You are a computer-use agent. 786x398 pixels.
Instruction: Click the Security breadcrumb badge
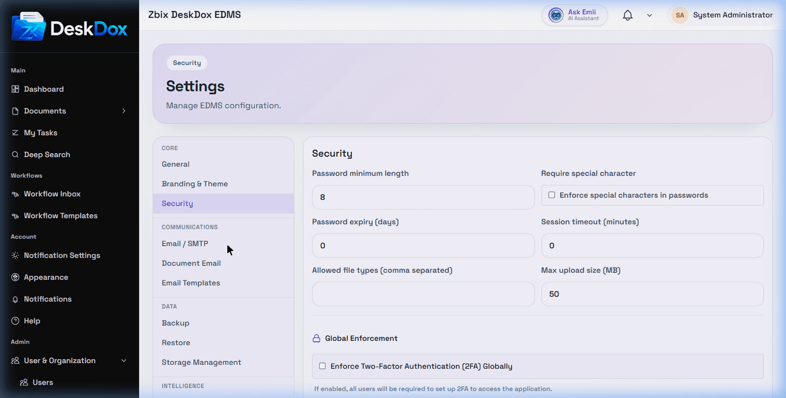[187, 63]
